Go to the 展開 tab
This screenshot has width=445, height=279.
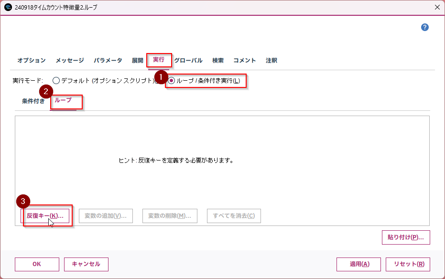138,60
